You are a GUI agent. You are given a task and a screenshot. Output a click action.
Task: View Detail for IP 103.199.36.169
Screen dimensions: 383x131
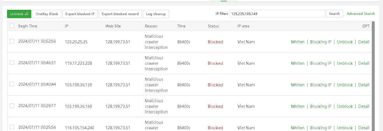point(364,106)
